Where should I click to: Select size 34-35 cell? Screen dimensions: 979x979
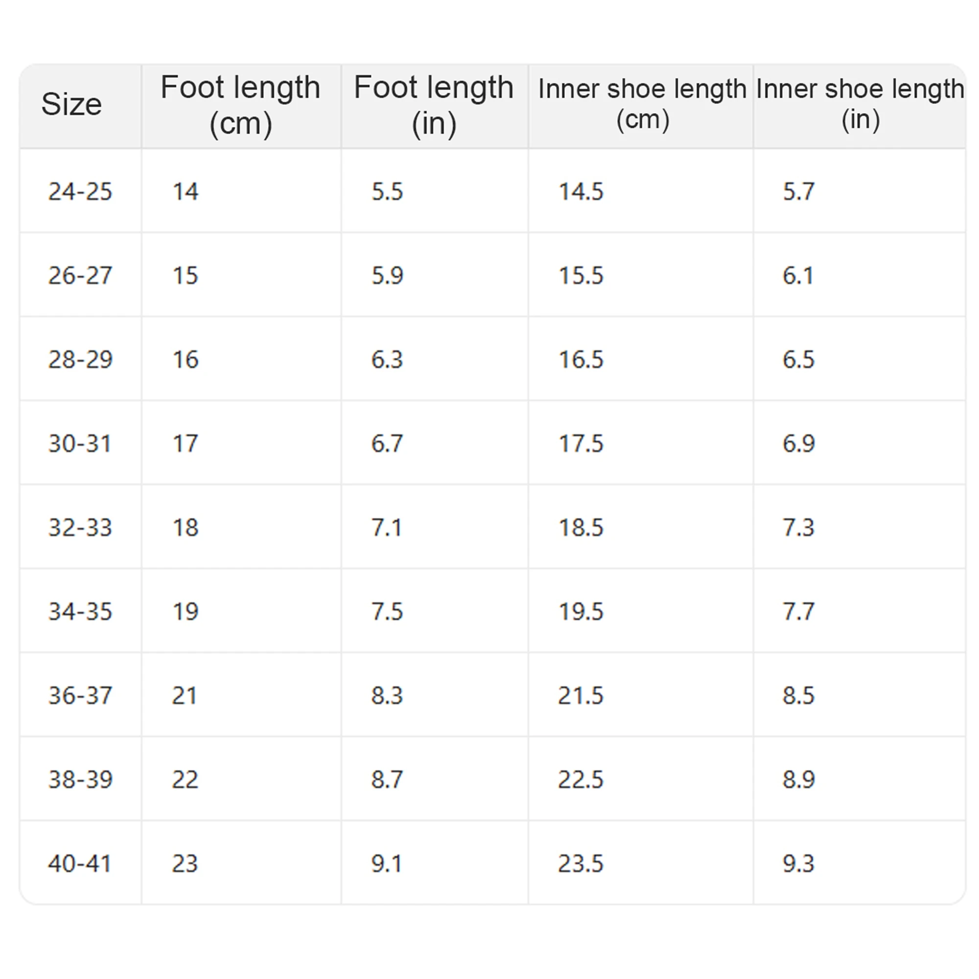[x=80, y=611]
